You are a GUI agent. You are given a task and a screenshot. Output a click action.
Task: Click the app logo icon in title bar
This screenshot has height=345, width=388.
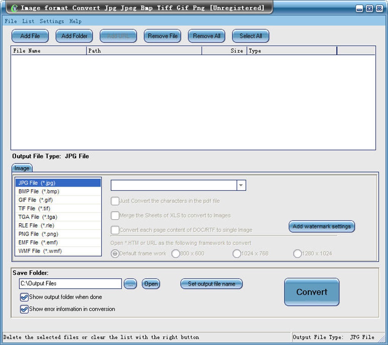14,8
